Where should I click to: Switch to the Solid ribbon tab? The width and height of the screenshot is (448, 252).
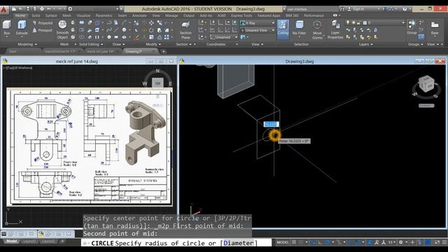pos(36,15)
